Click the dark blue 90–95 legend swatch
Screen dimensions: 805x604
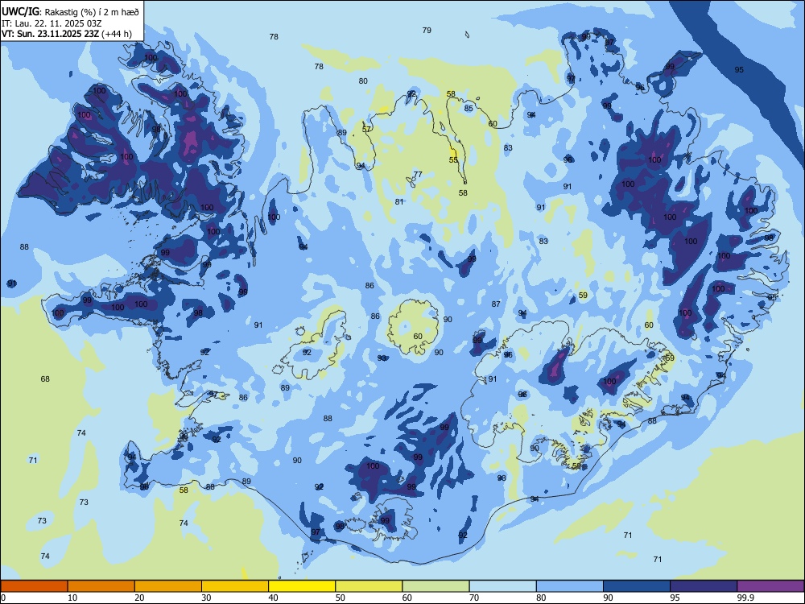pos(637,586)
